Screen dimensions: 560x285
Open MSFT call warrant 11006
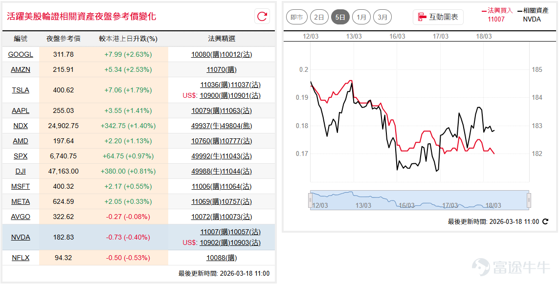206,186
